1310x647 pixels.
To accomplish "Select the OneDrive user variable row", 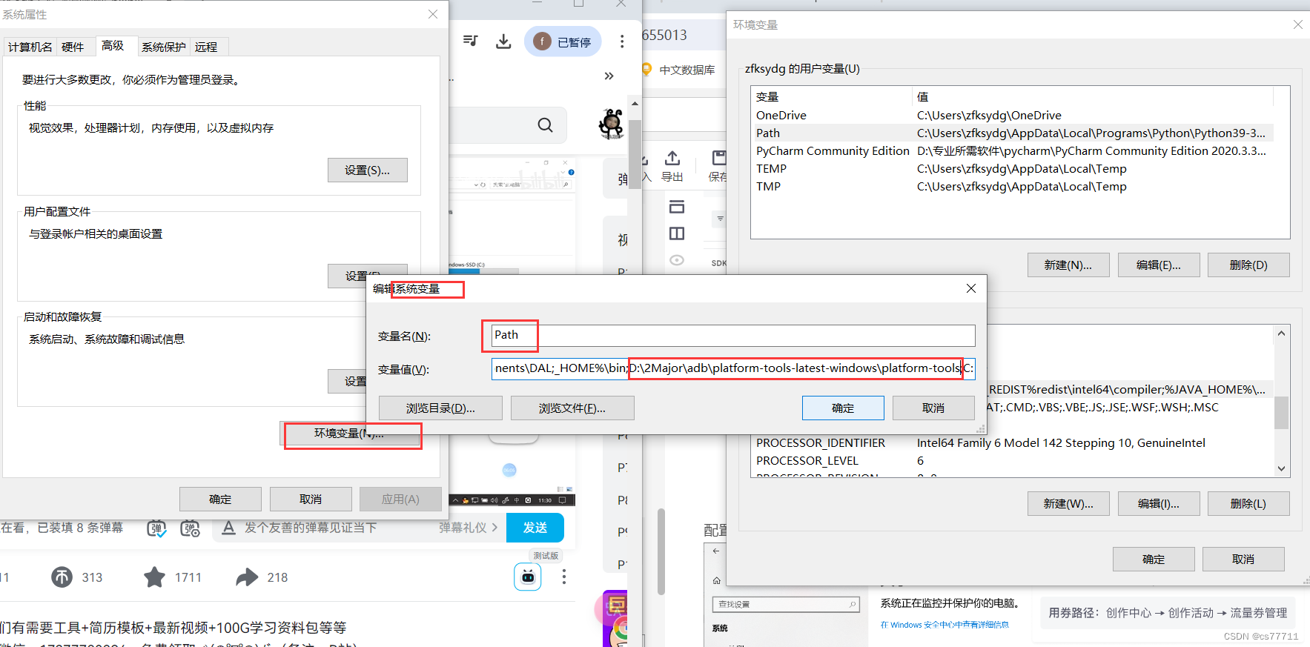I will coord(1013,116).
